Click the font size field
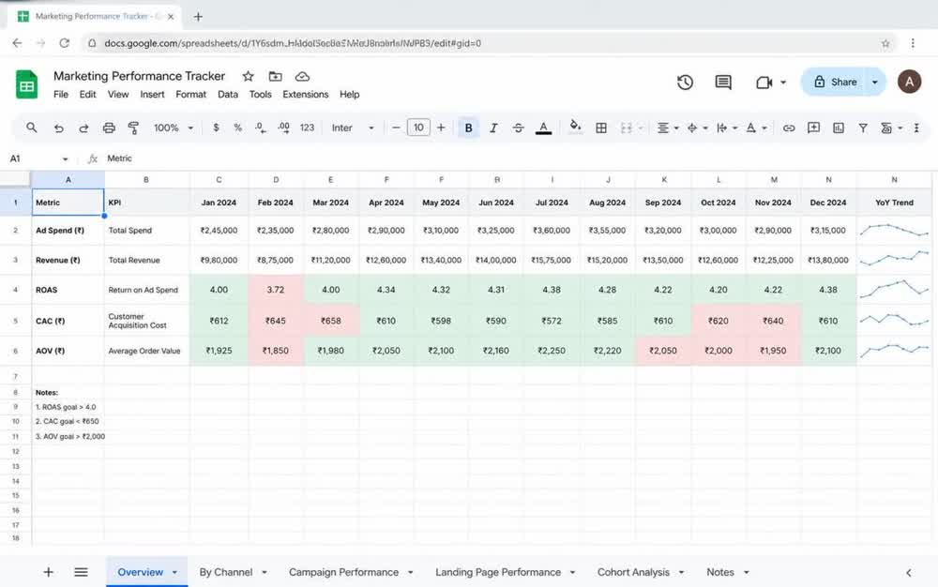The height and width of the screenshot is (587, 938). 418,128
